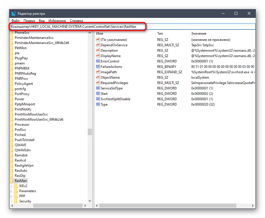Click the 'TapiSrv SstpSvc' data cell
Viewport: 265px width, 218px height.
tap(203, 45)
